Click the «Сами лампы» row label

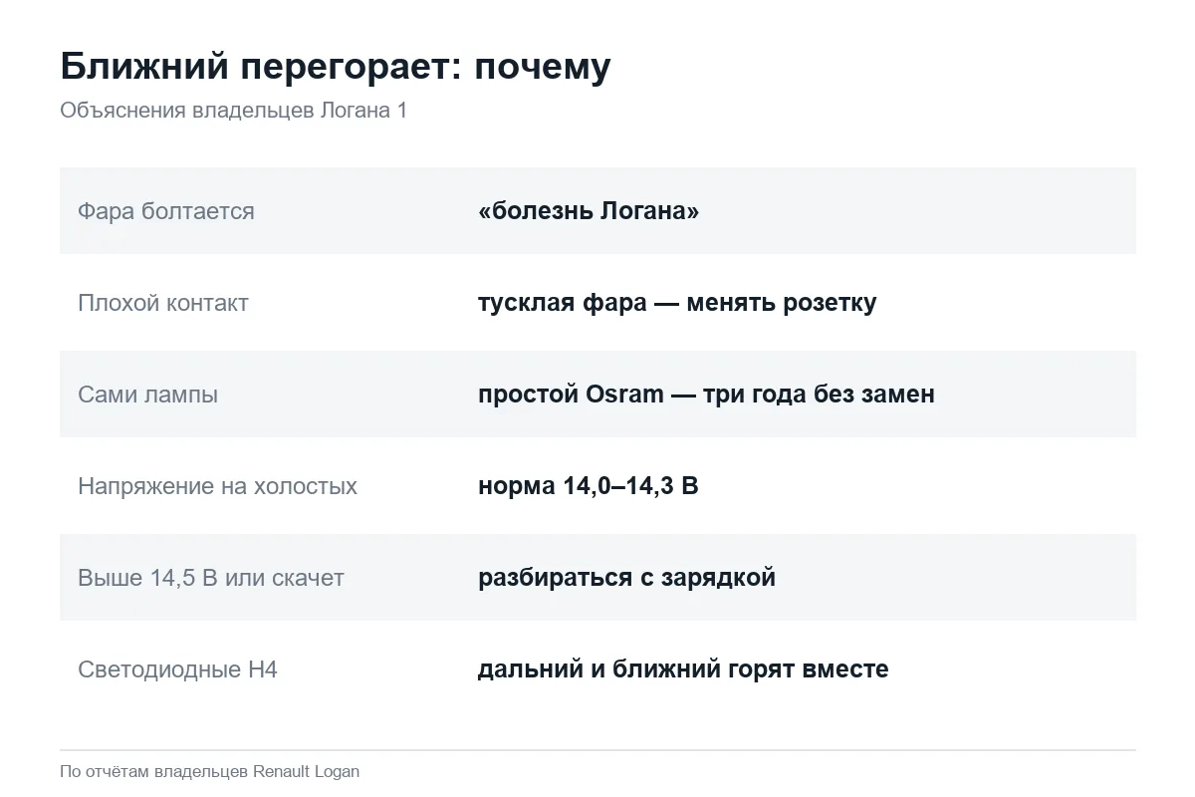(148, 395)
